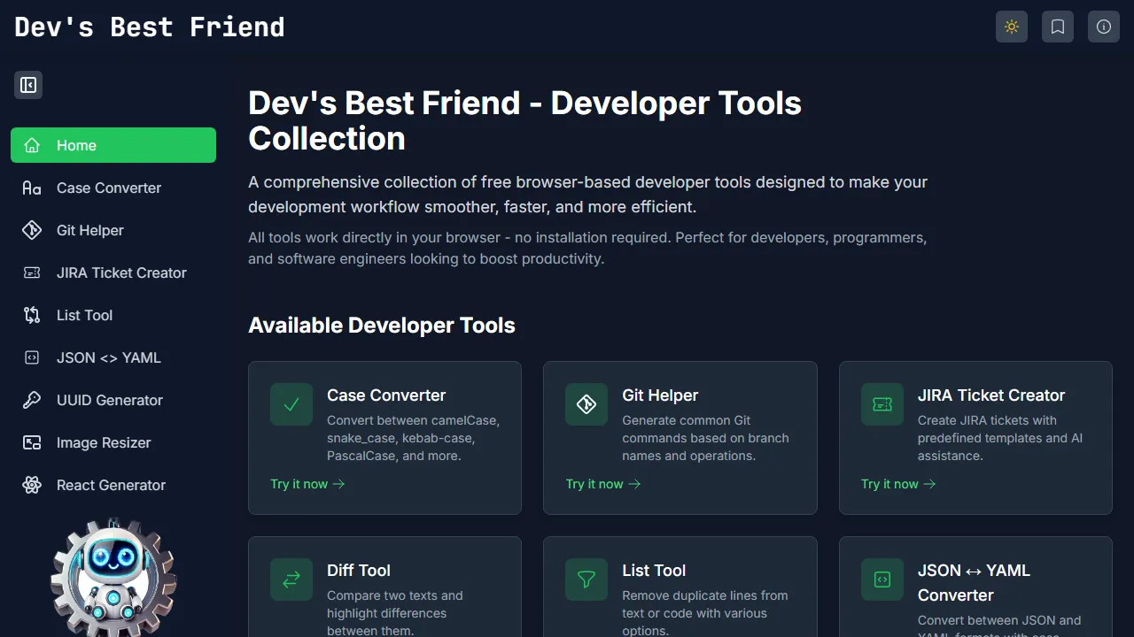Click the Git Helper branch icon on its card
Image resolution: width=1134 pixels, height=637 pixels.
point(586,403)
